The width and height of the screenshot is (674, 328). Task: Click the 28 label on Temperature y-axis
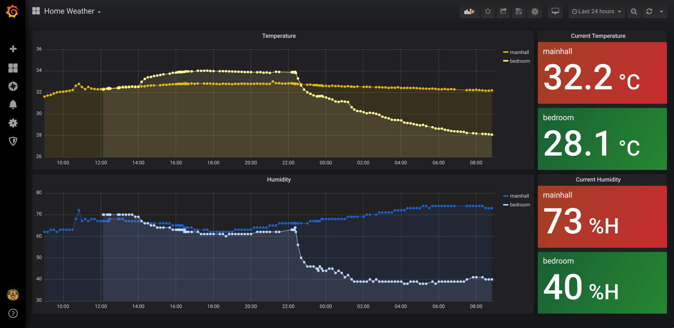point(39,135)
